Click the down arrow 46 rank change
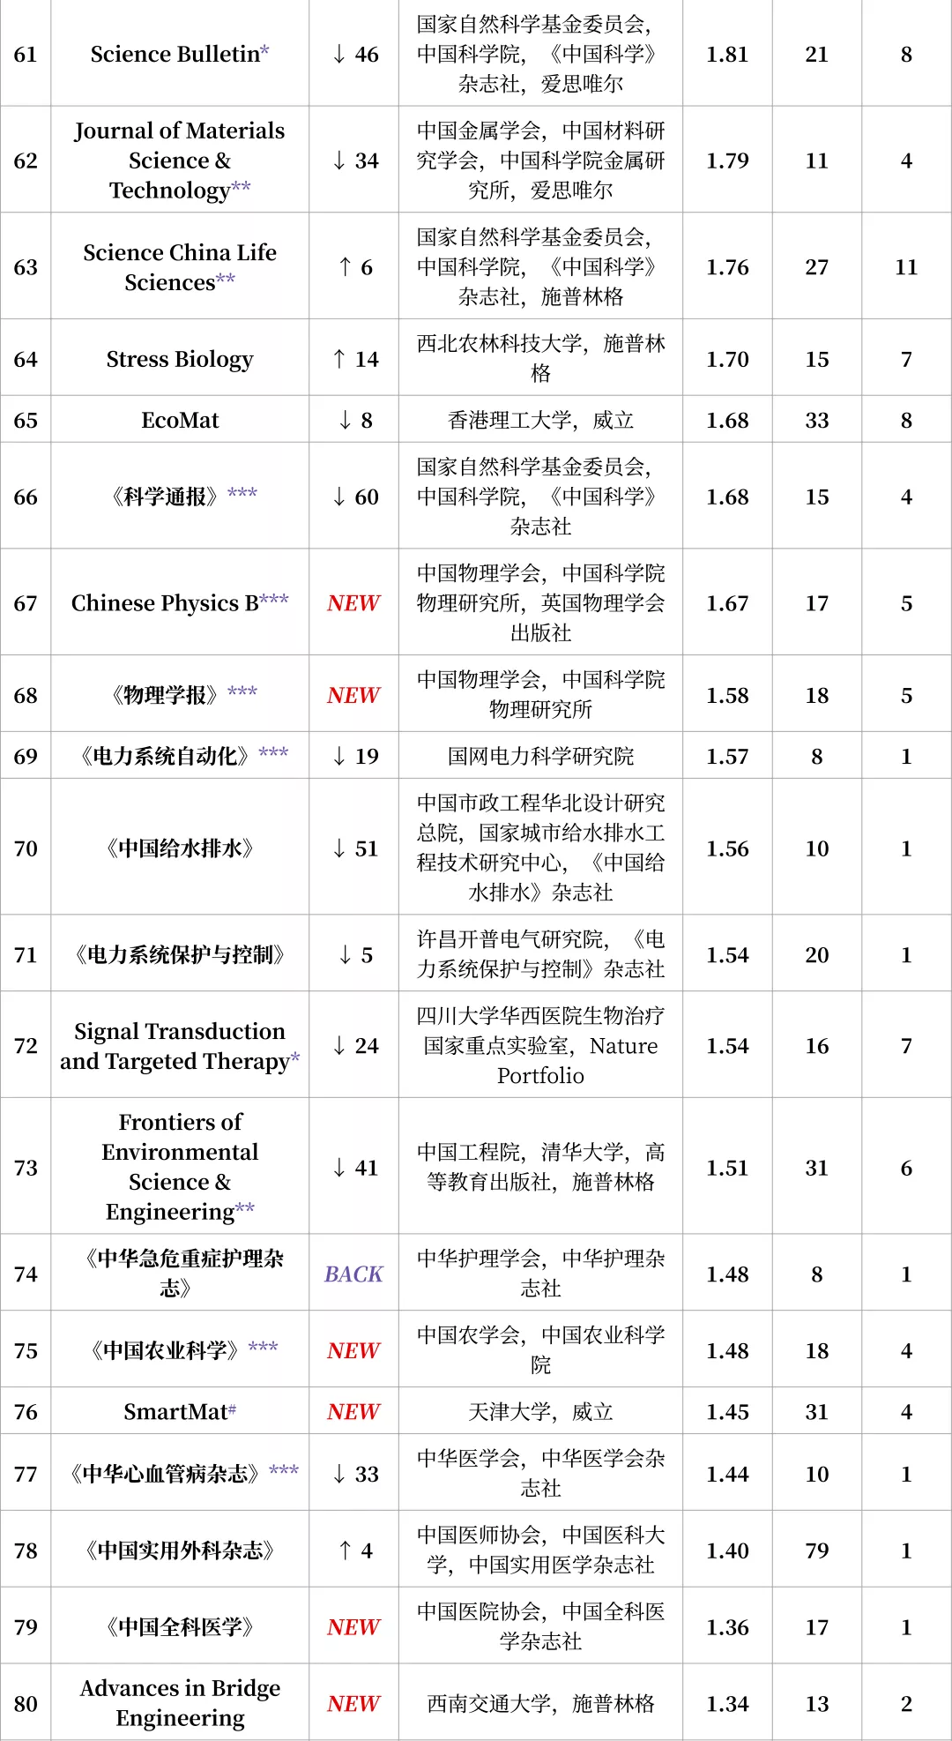Screen dimensions: 952x1741 [354, 55]
